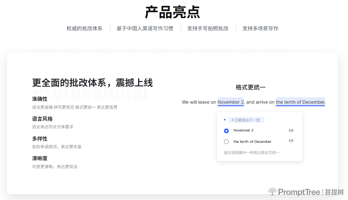This screenshot has width=348, height=200.
Task: Click the highlighted November 2 phrase
Action: click(231, 102)
